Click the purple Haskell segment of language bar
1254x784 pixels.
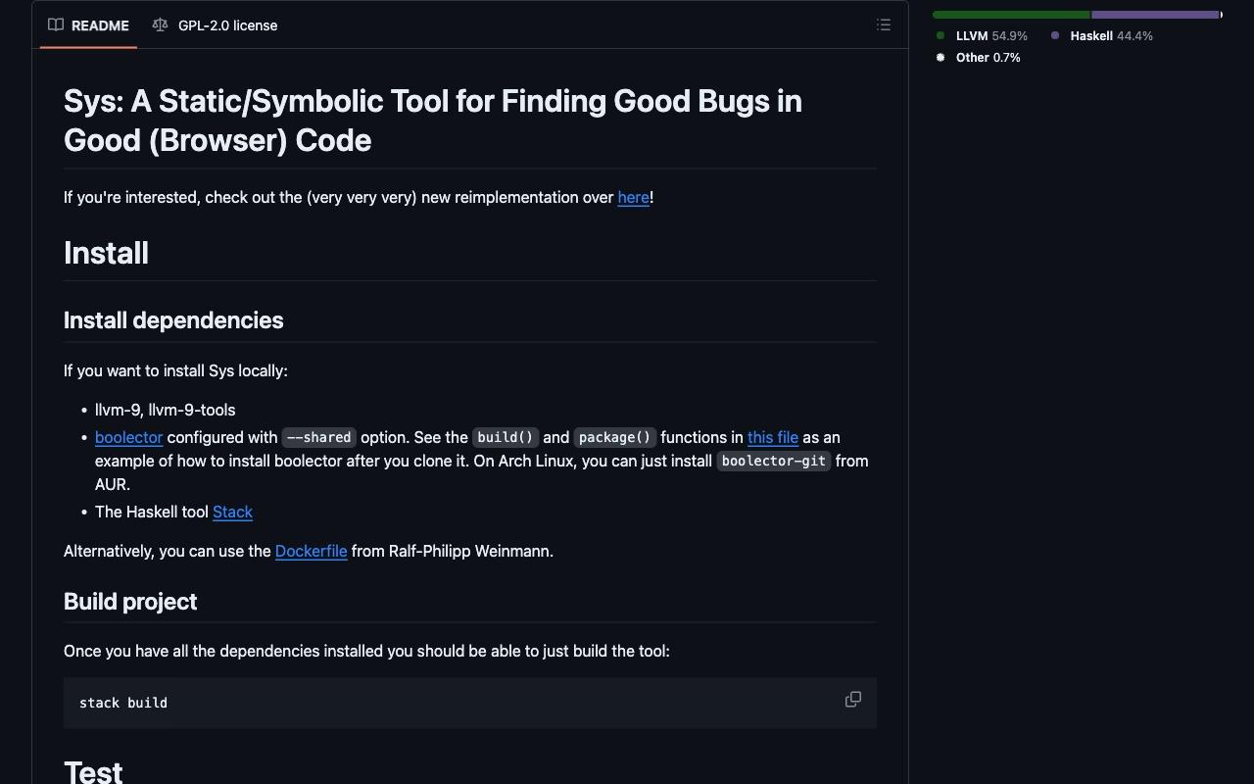point(1155,15)
